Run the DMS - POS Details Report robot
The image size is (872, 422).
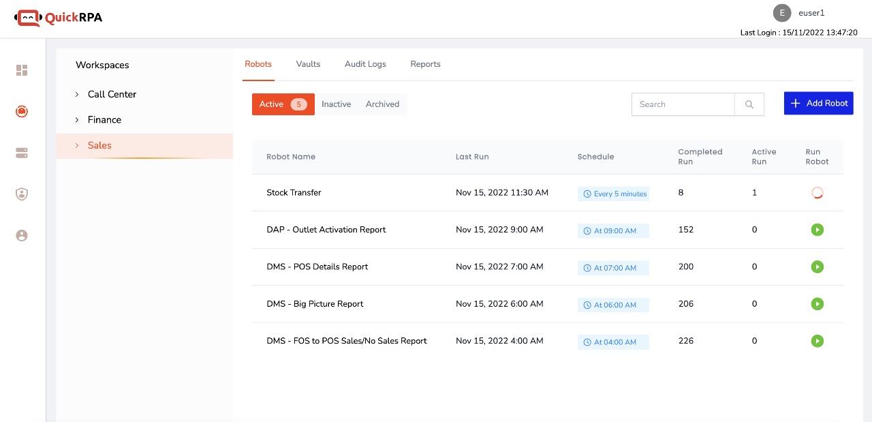click(817, 267)
